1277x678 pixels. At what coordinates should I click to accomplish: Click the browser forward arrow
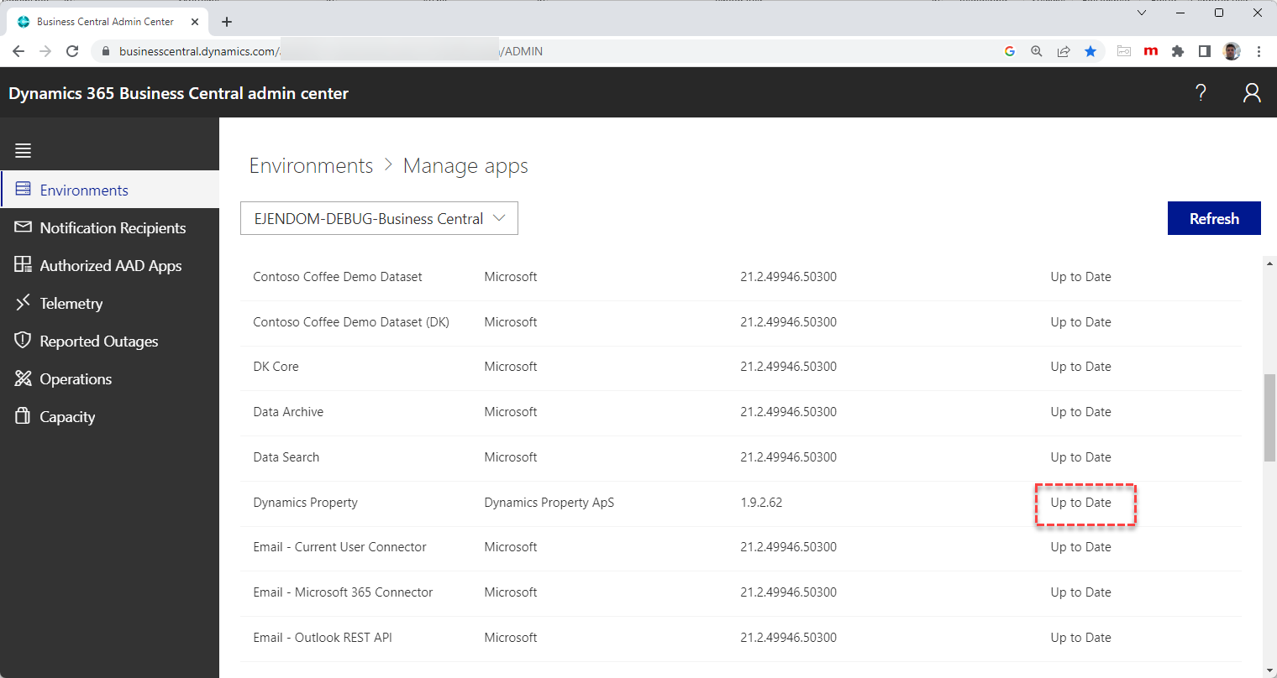(x=45, y=51)
